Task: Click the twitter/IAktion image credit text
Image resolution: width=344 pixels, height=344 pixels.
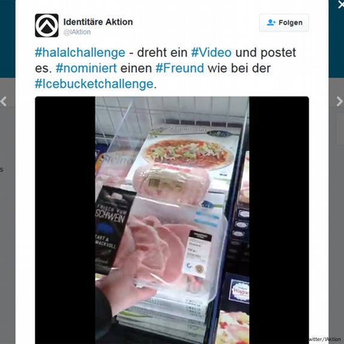Action: point(324,339)
